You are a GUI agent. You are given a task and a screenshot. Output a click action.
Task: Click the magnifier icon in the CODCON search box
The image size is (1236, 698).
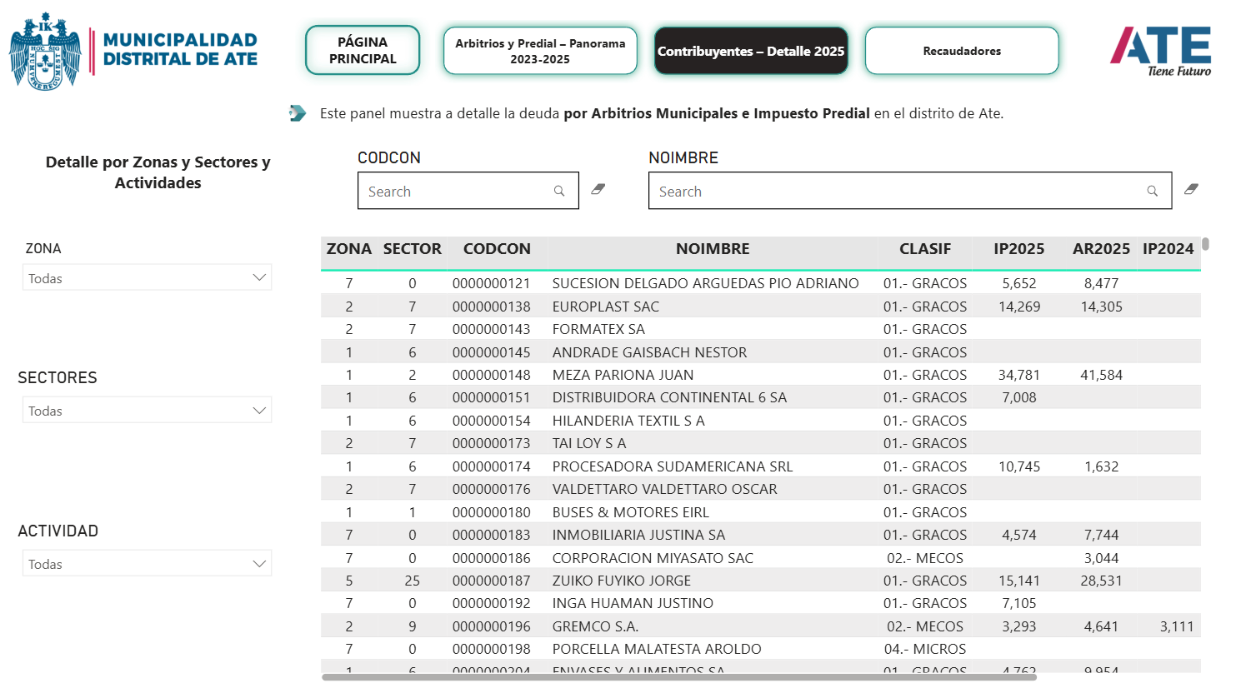[559, 191]
